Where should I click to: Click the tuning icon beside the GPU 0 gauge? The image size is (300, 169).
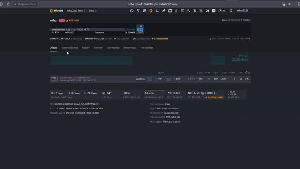[x=241, y=79]
